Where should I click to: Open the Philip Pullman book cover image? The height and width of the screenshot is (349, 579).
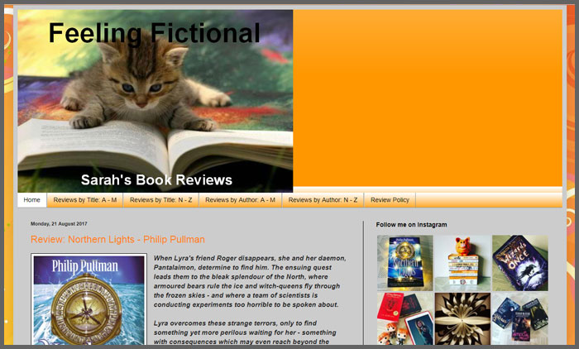pos(89,299)
